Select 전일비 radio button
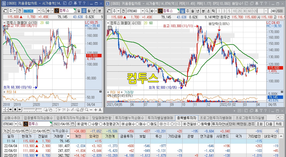The image size is (286, 157). point(185,124)
